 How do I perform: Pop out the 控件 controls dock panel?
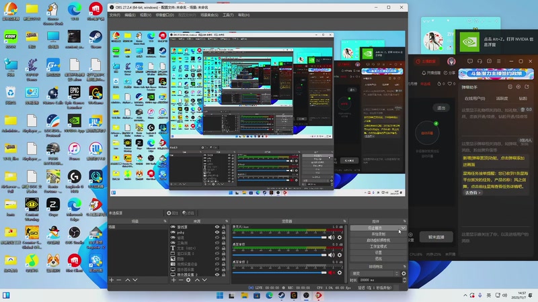point(405,221)
